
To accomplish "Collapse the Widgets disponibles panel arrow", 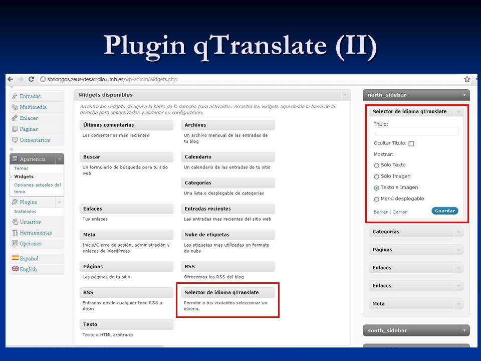I will click(x=345, y=95).
